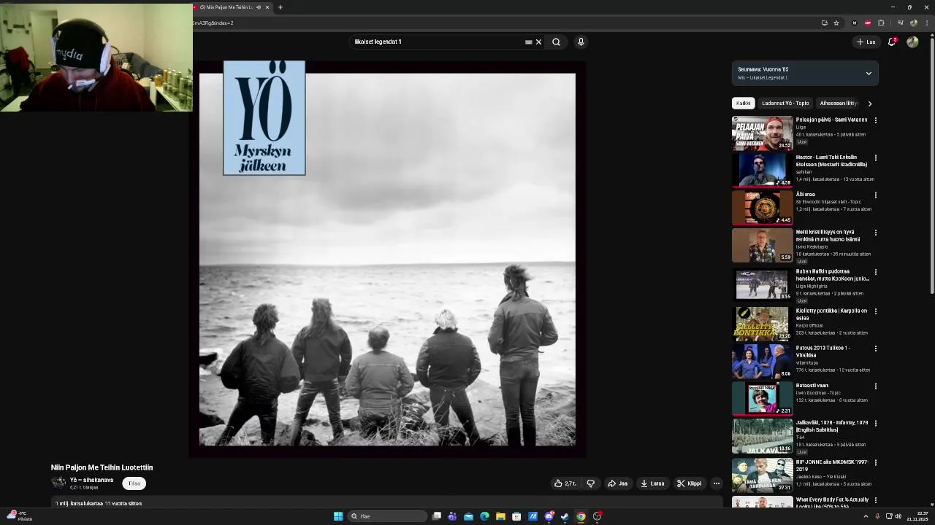Viewport: 935px width, 525px height.
Task: Open the Ruben Rafkin pudottaa hanskat title
Action: coord(832,275)
